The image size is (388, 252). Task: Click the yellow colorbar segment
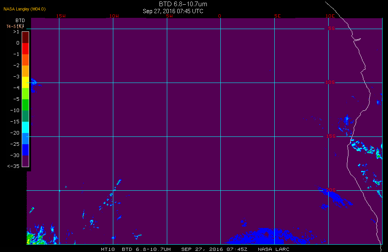tap(26, 82)
